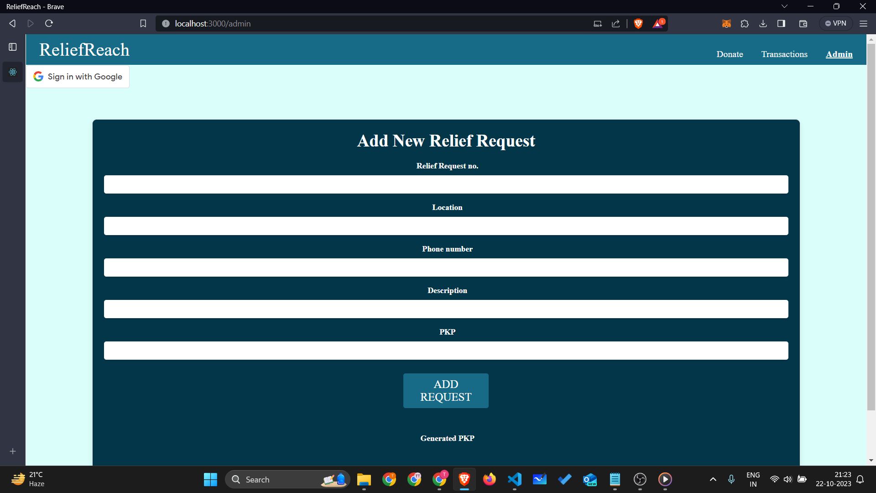The width and height of the screenshot is (876, 493).
Task: Click the Relief Request no. input field
Action: pos(446,184)
